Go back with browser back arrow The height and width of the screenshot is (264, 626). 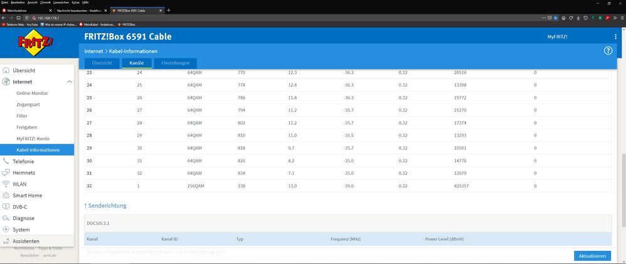tap(4, 18)
